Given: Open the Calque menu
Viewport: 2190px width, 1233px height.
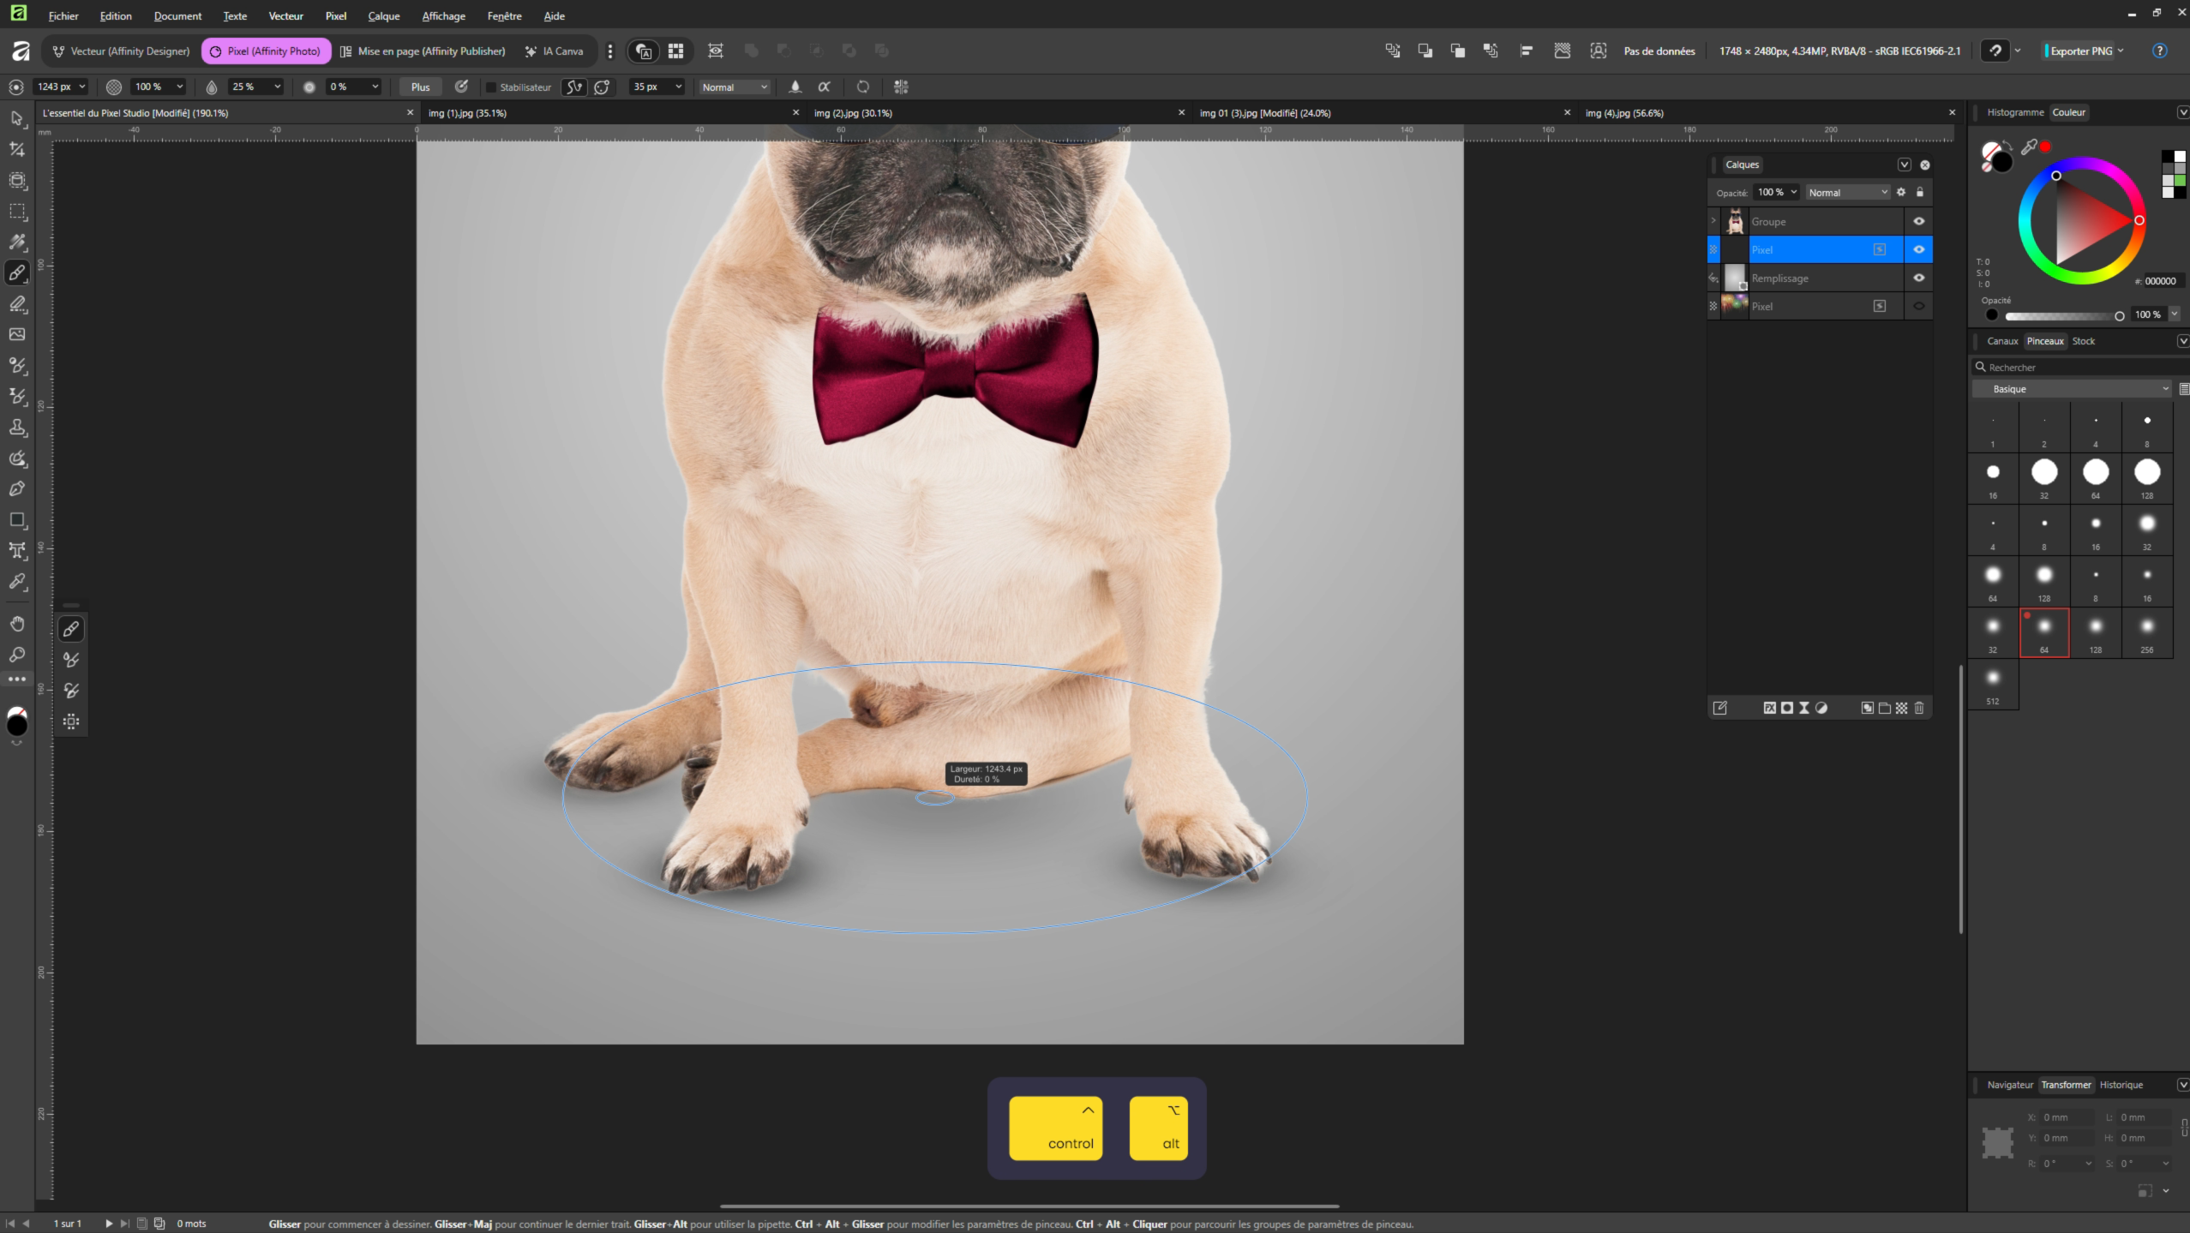Looking at the screenshot, I should [x=383, y=16].
